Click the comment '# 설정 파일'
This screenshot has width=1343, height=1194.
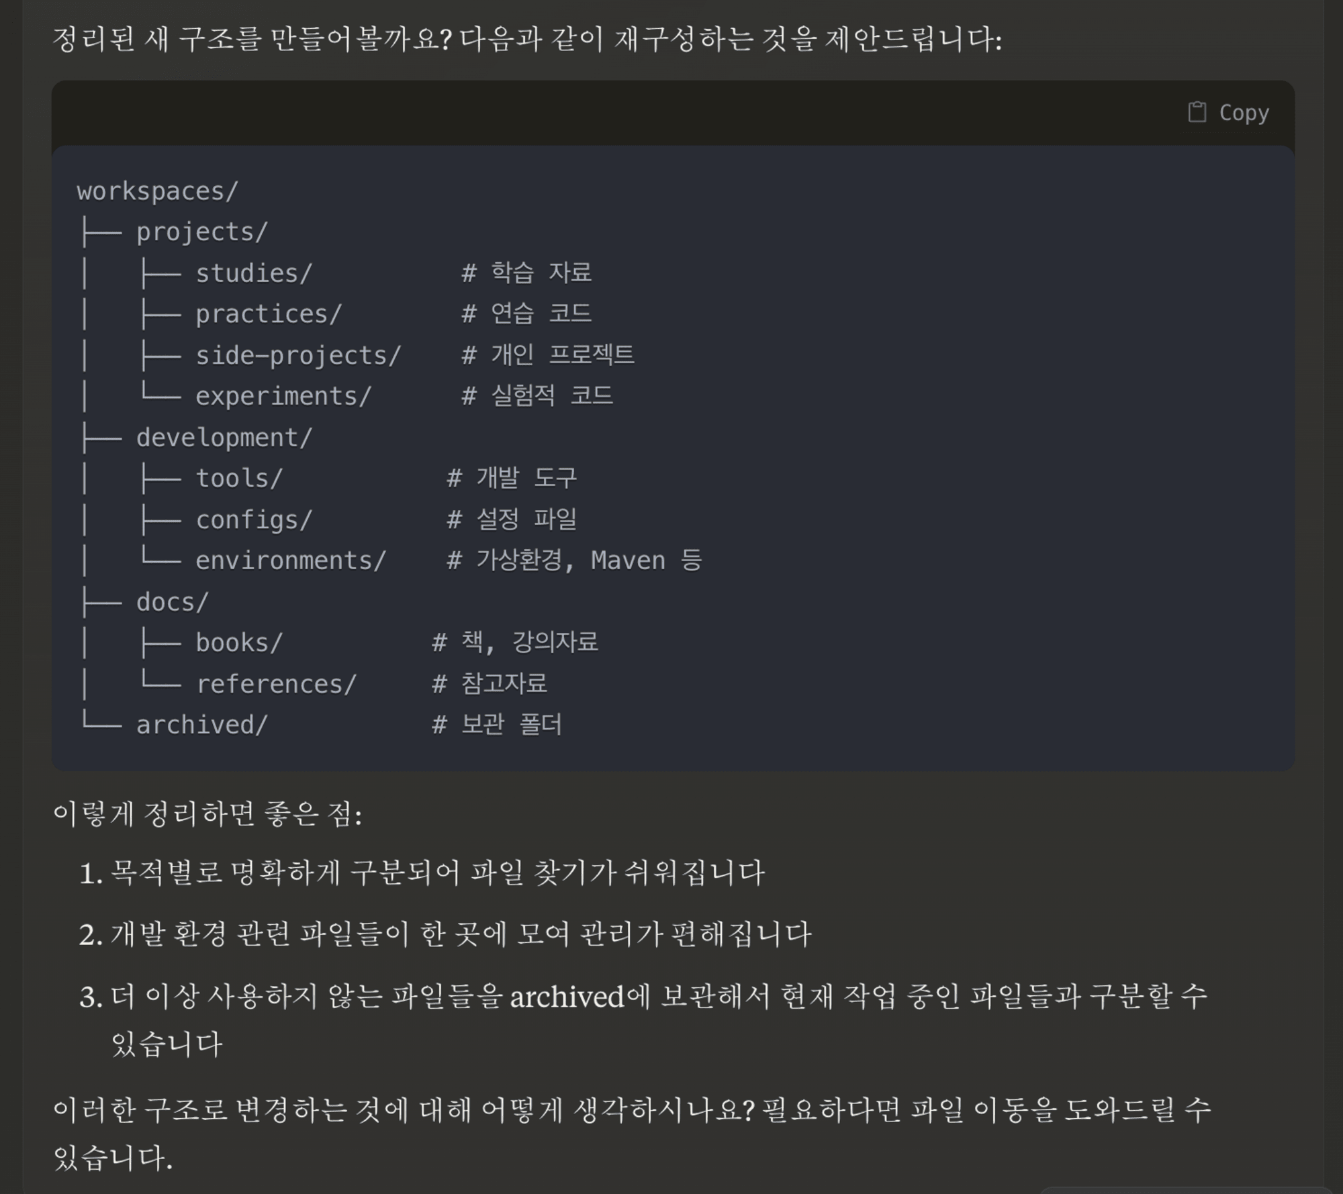(x=512, y=519)
